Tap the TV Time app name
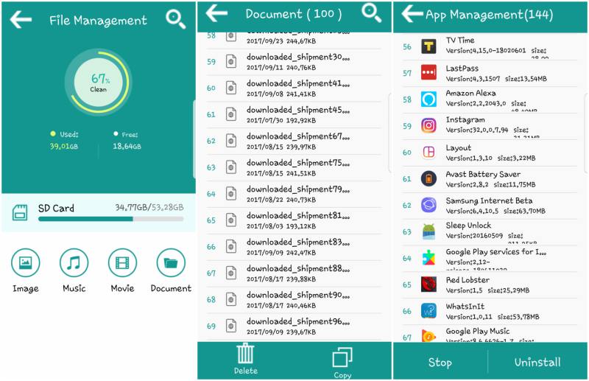The width and height of the screenshot is (589, 381). pos(459,41)
